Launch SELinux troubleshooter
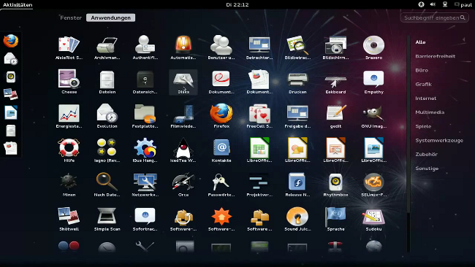 [x=373, y=185]
